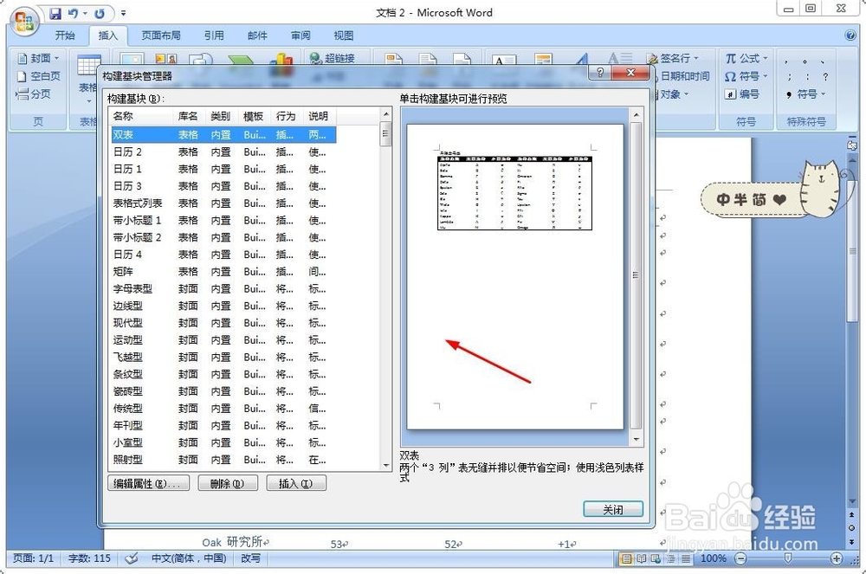Click the 关闭 button to close dialog
This screenshot has width=866, height=574.
coord(612,509)
